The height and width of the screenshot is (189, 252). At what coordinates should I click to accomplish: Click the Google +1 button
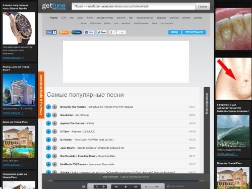[x=112, y=32]
